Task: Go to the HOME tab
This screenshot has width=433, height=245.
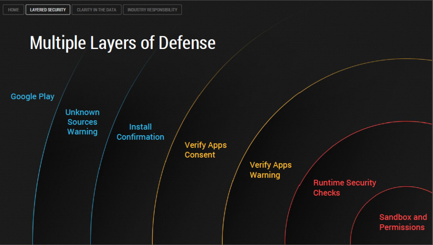Action: click(14, 10)
